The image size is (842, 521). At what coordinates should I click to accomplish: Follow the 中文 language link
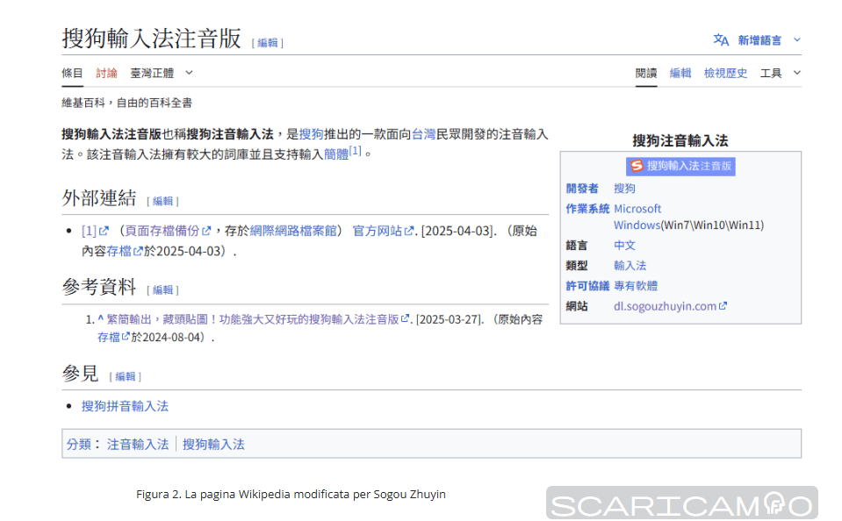click(624, 246)
